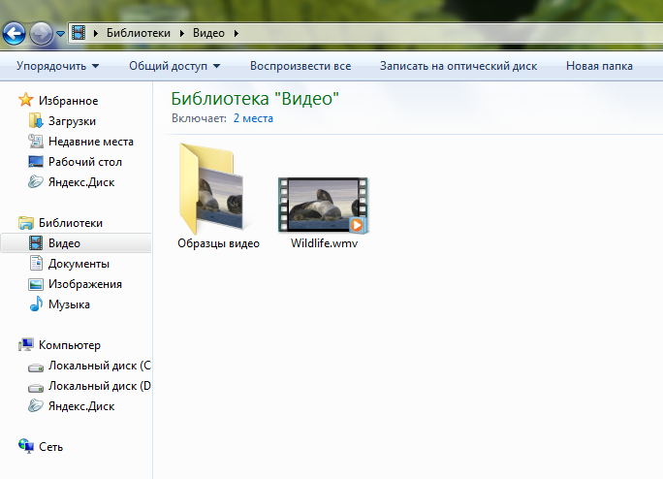This screenshot has width=663, height=479.
Task: Click the Воспроизвести все button
Action: (300, 66)
